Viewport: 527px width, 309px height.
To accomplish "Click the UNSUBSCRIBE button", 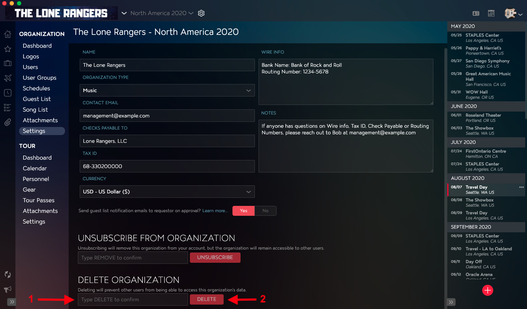I will (x=215, y=258).
